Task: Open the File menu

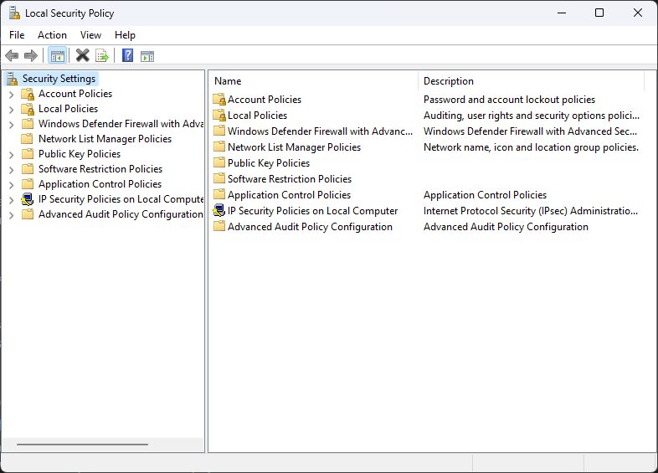Action: (17, 35)
